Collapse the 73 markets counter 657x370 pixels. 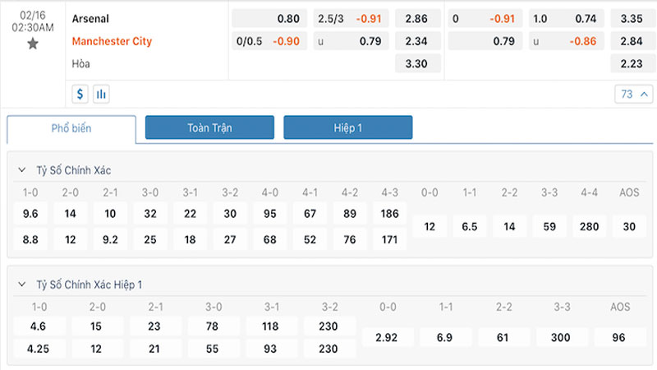point(633,94)
